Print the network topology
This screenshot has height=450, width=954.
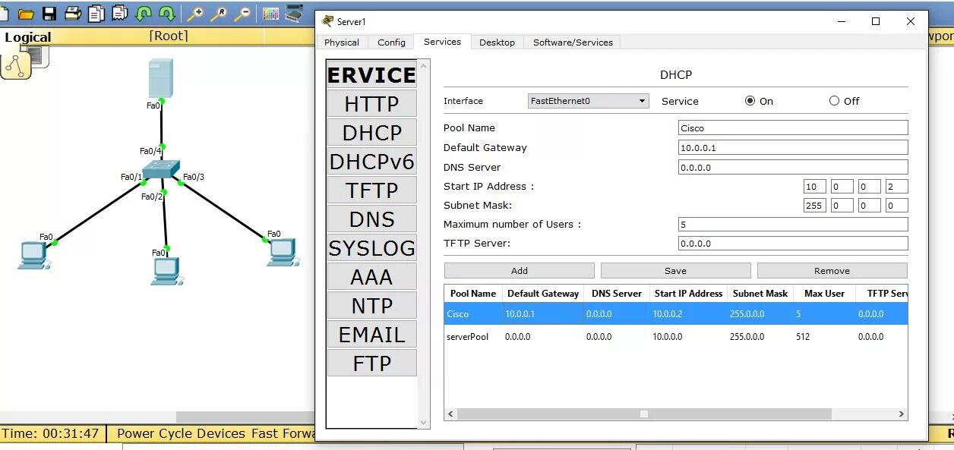[x=72, y=13]
